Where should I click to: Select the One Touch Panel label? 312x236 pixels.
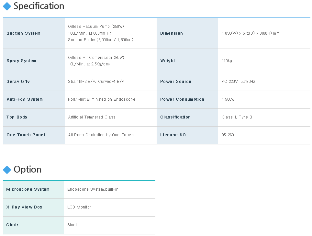26,135
